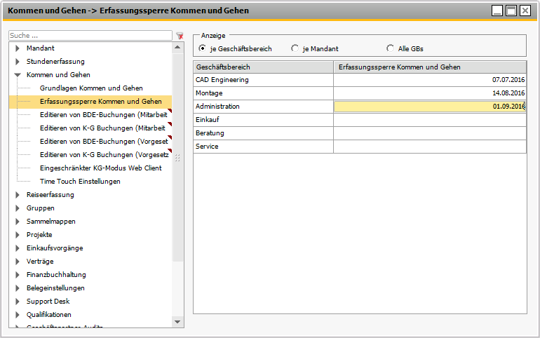Open Grundlagen Kommen und Gehen
Screen dimensions: 540x338
(91, 88)
